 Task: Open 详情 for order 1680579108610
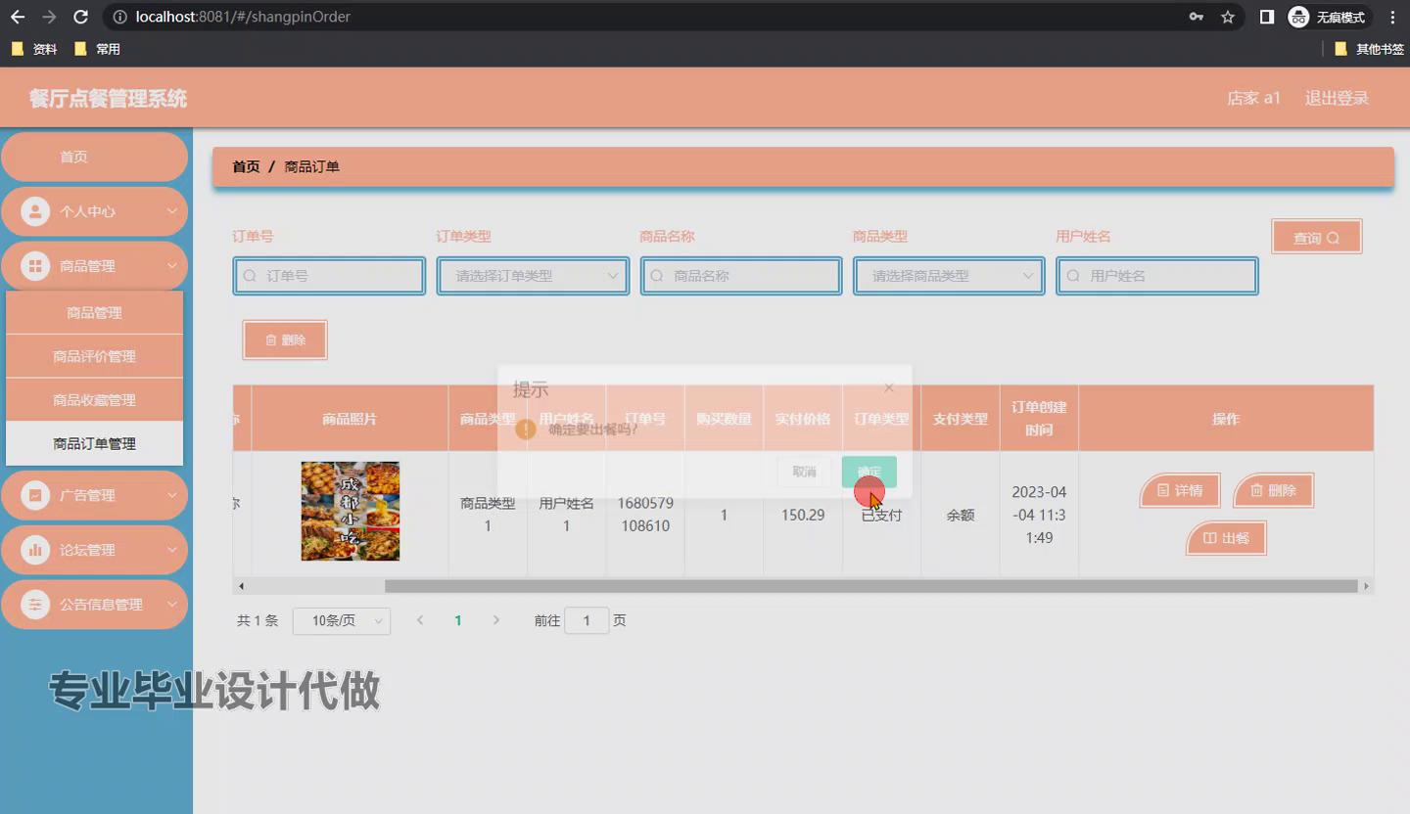click(1180, 490)
